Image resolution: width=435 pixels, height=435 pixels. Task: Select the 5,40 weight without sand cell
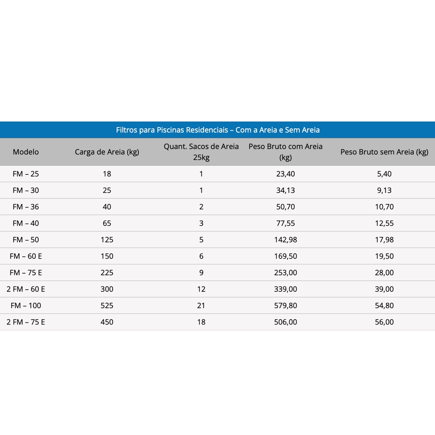click(x=384, y=174)
